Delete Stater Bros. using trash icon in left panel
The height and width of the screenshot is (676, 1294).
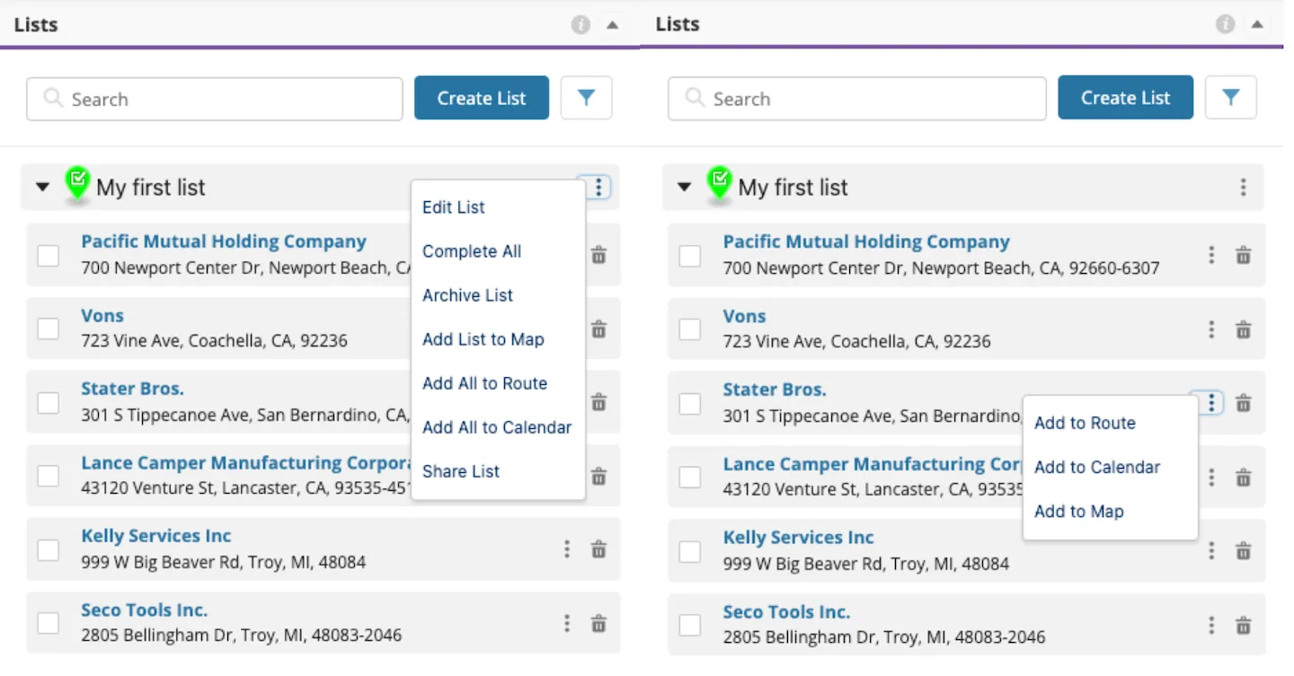[598, 402]
